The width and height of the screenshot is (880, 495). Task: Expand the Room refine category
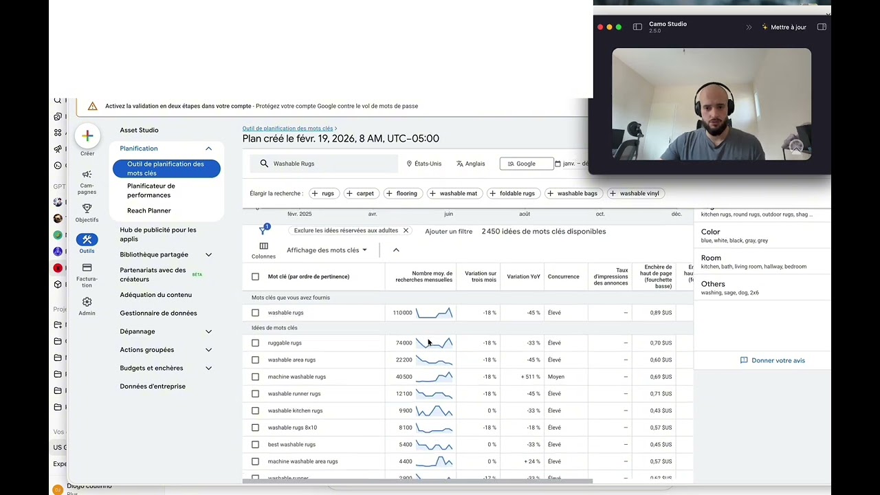762,262
